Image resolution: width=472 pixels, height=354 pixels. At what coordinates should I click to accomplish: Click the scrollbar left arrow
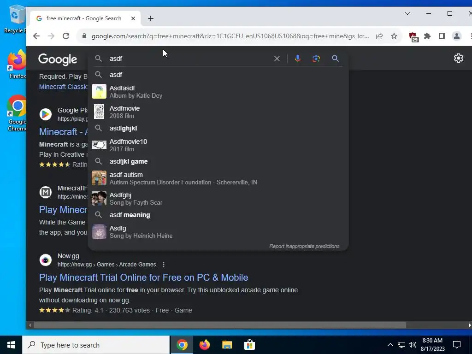click(x=29, y=325)
